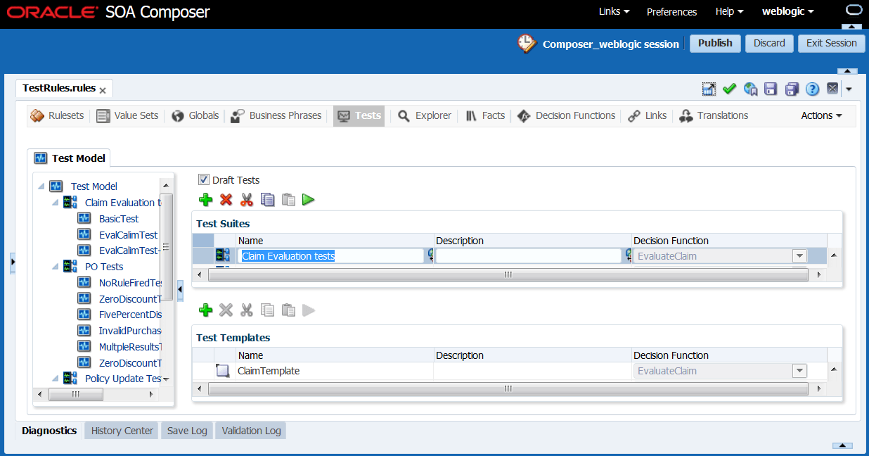Collapse the Policy Update Tests tree node
Image resolution: width=869 pixels, height=456 pixels.
point(56,379)
